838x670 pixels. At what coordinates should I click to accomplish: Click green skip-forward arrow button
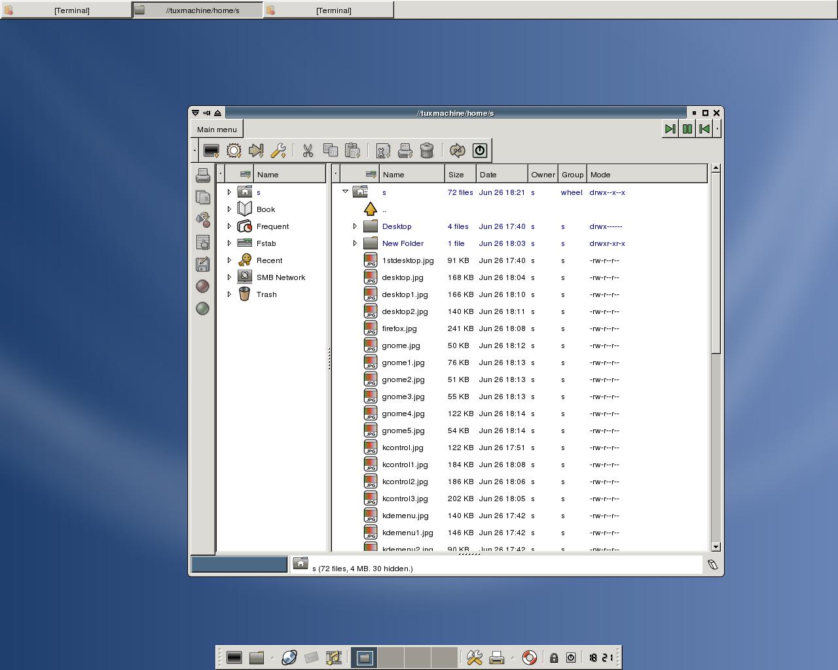pos(670,129)
